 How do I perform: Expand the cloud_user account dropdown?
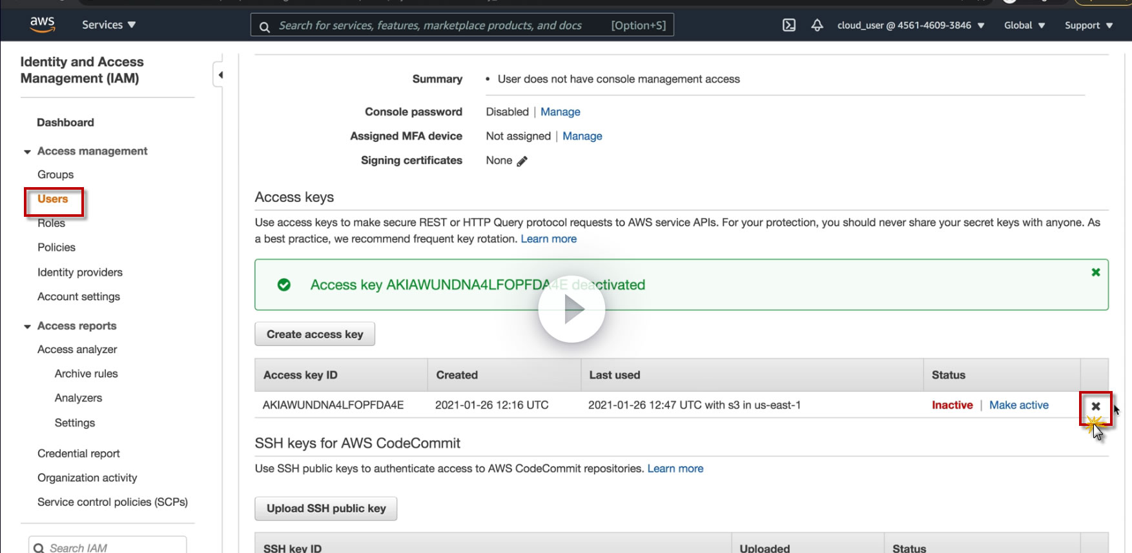pos(911,25)
